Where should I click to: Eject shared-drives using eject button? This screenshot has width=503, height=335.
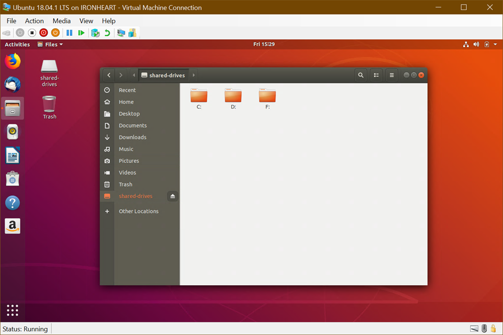pos(173,196)
